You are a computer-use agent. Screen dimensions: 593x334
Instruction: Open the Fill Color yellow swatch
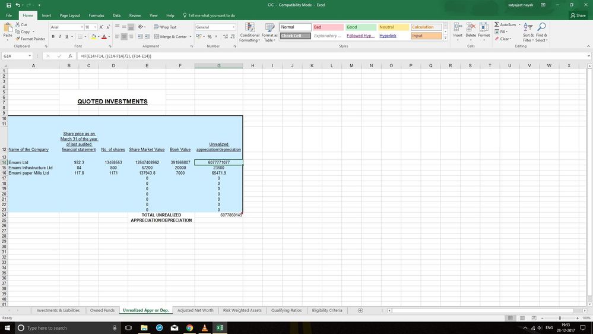pyautogui.click(x=93, y=37)
